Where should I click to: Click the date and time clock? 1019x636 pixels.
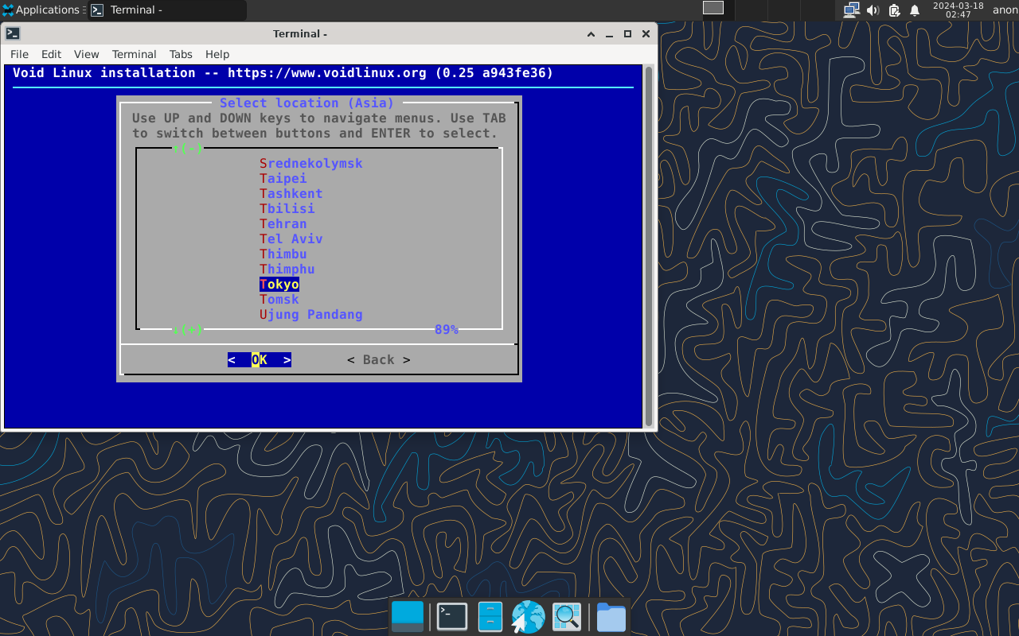pyautogui.click(x=958, y=10)
